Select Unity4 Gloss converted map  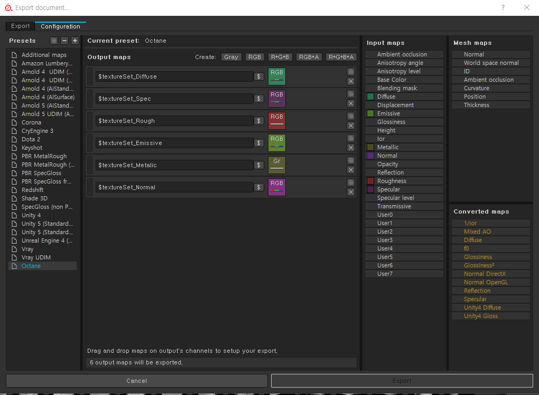click(491, 316)
